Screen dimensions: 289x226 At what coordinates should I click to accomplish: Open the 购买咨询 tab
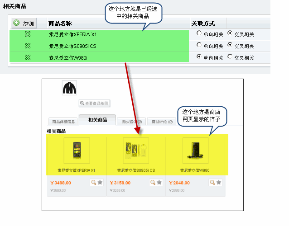click(x=131, y=122)
